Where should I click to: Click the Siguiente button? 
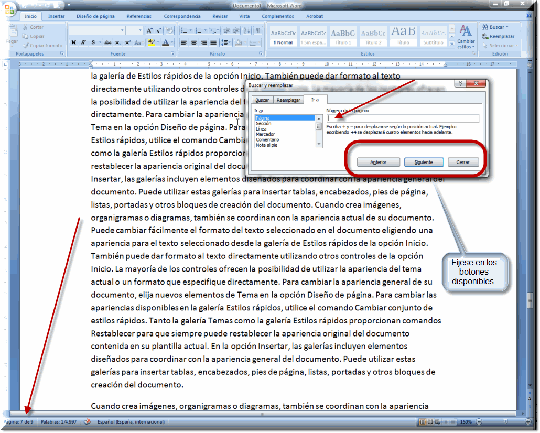pyautogui.click(x=424, y=163)
